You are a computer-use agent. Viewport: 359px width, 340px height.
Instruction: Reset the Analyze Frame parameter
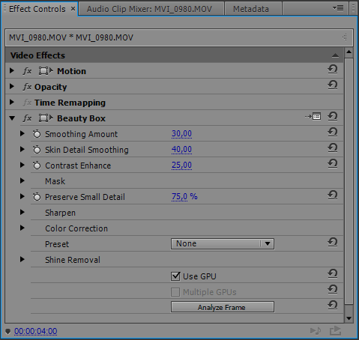(x=333, y=306)
